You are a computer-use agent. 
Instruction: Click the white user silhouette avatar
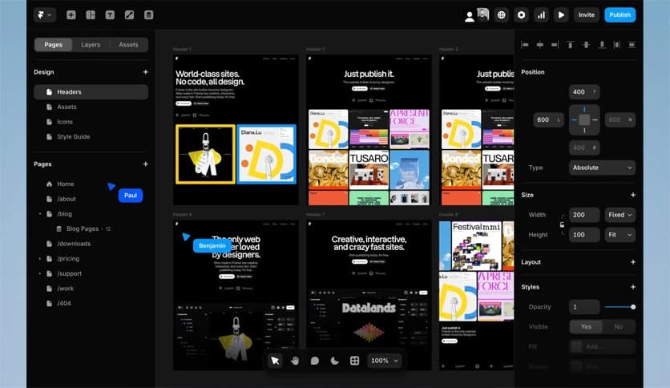pos(469,16)
